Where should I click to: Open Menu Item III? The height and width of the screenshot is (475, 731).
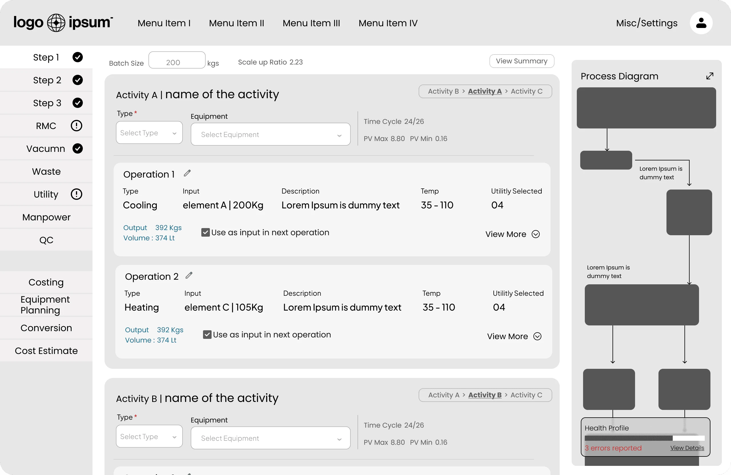coord(311,23)
